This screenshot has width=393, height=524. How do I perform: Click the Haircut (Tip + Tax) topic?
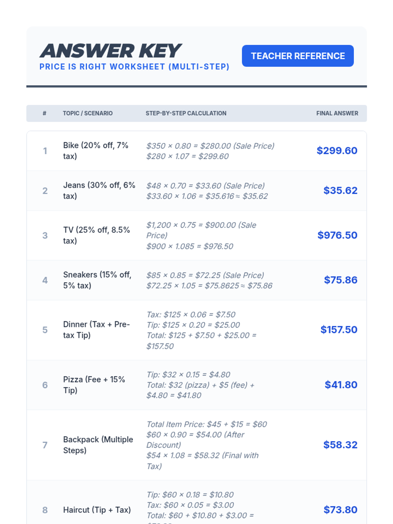click(97, 510)
